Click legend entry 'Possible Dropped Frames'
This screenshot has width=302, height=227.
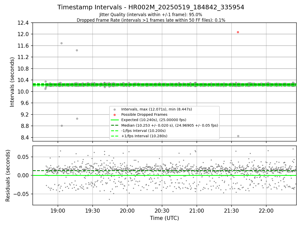[144, 115]
